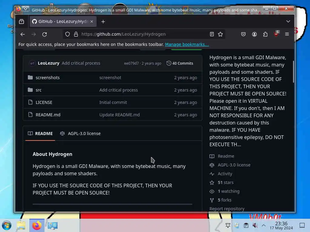The width and height of the screenshot is (310, 232).
Task: Click the src folder icon
Action: (x=30, y=90)
